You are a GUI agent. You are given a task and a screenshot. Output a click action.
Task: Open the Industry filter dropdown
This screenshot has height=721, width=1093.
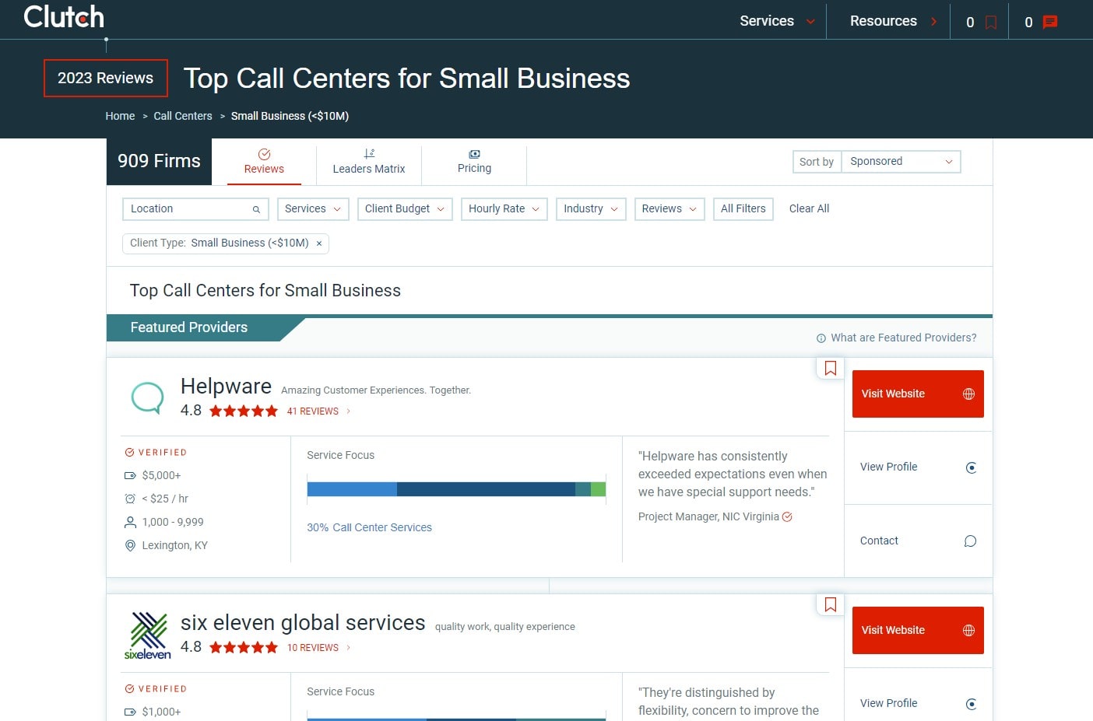591,209
